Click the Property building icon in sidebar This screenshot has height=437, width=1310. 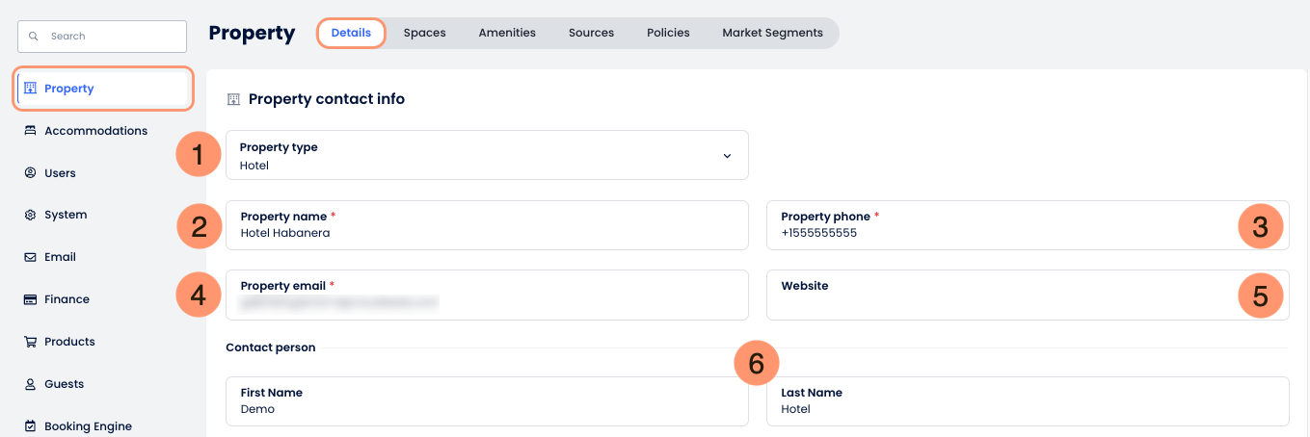click(x=30, y=89)
